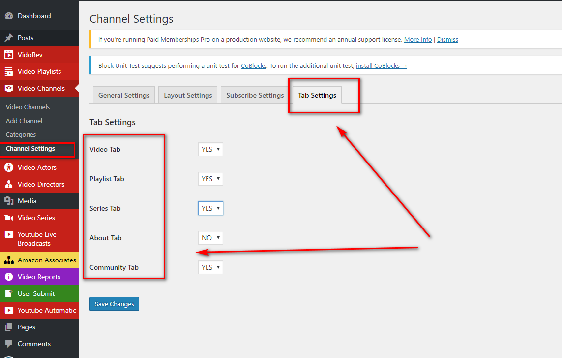
Task: Open Add Channel submenu item
Action: [x=24, y=121]
